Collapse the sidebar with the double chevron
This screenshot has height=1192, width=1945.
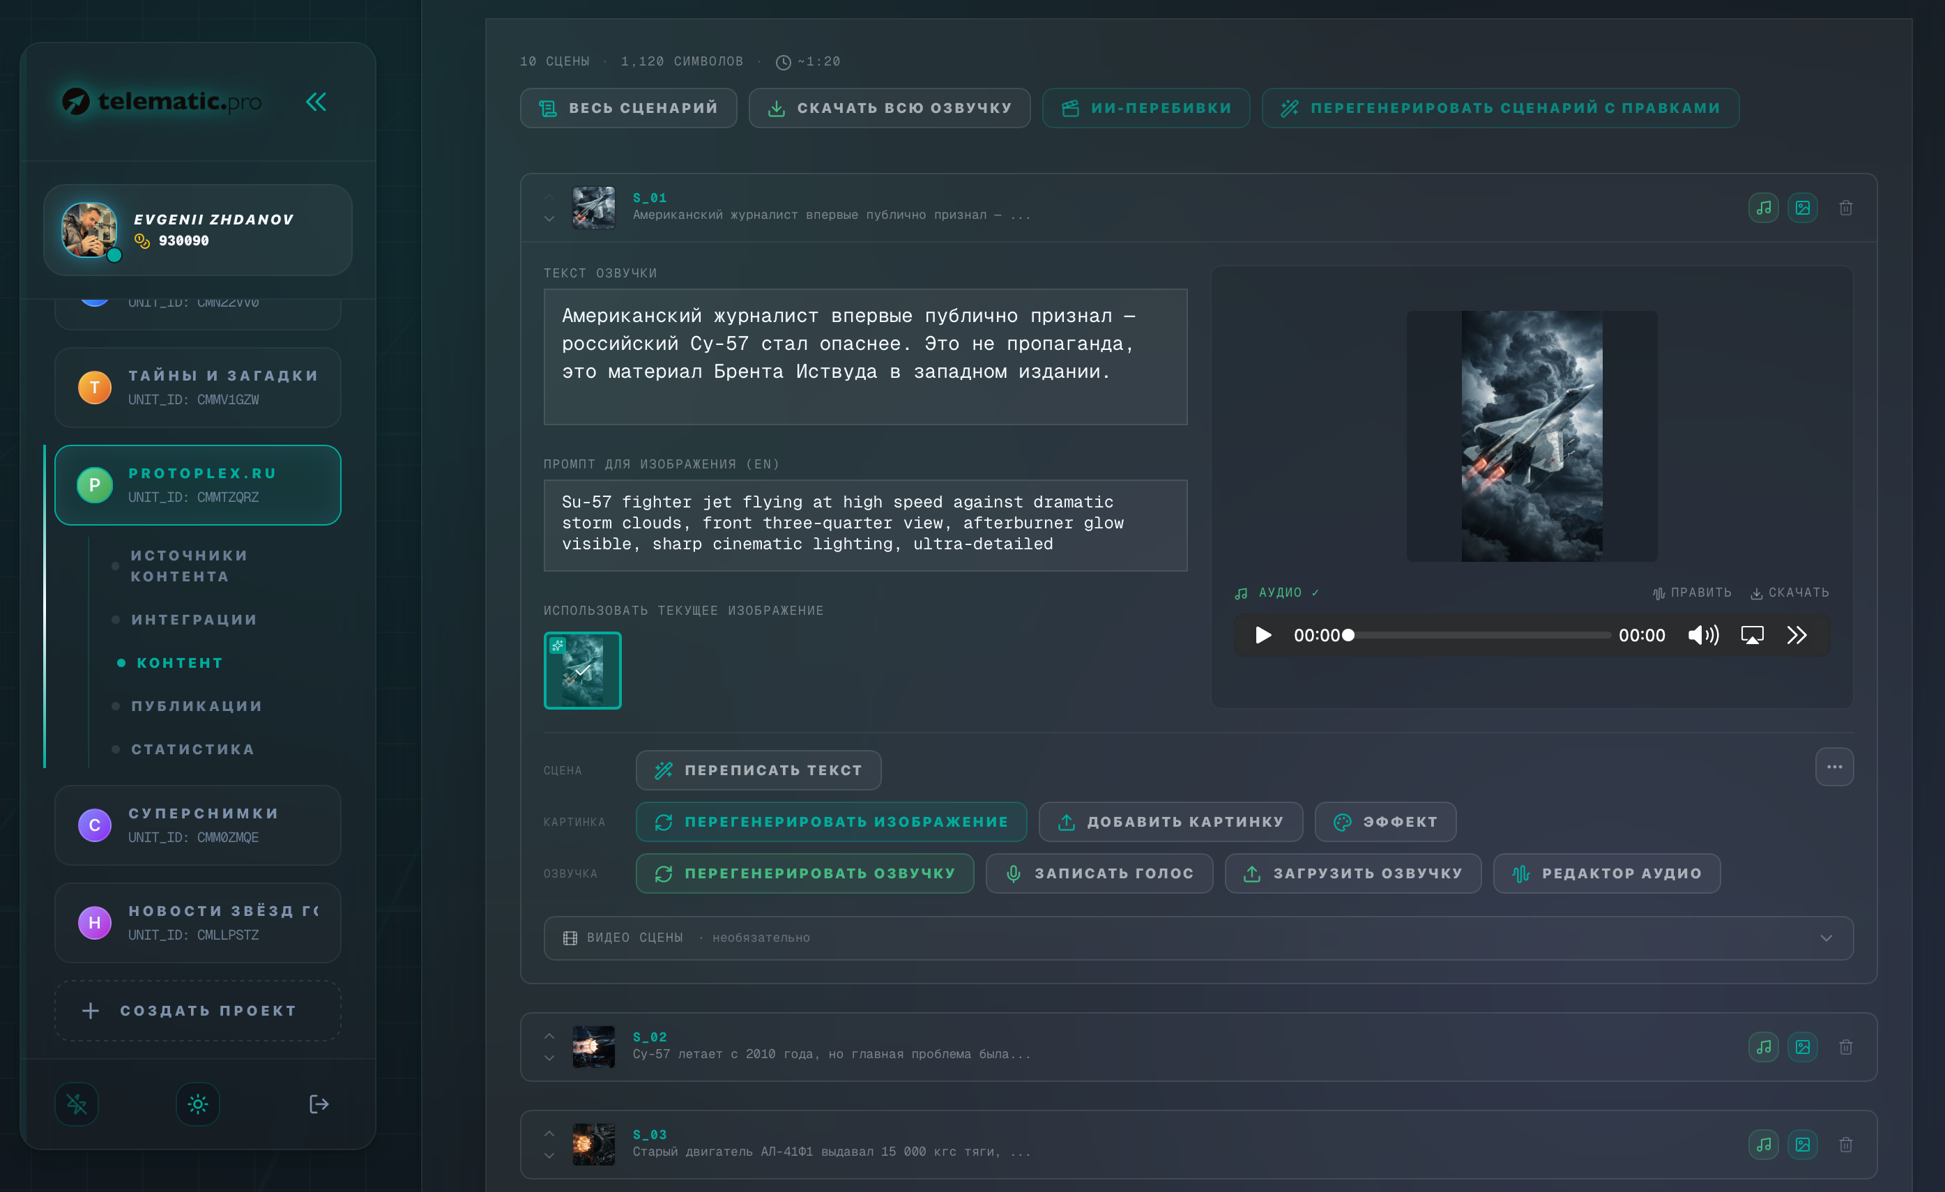[316, 102]
